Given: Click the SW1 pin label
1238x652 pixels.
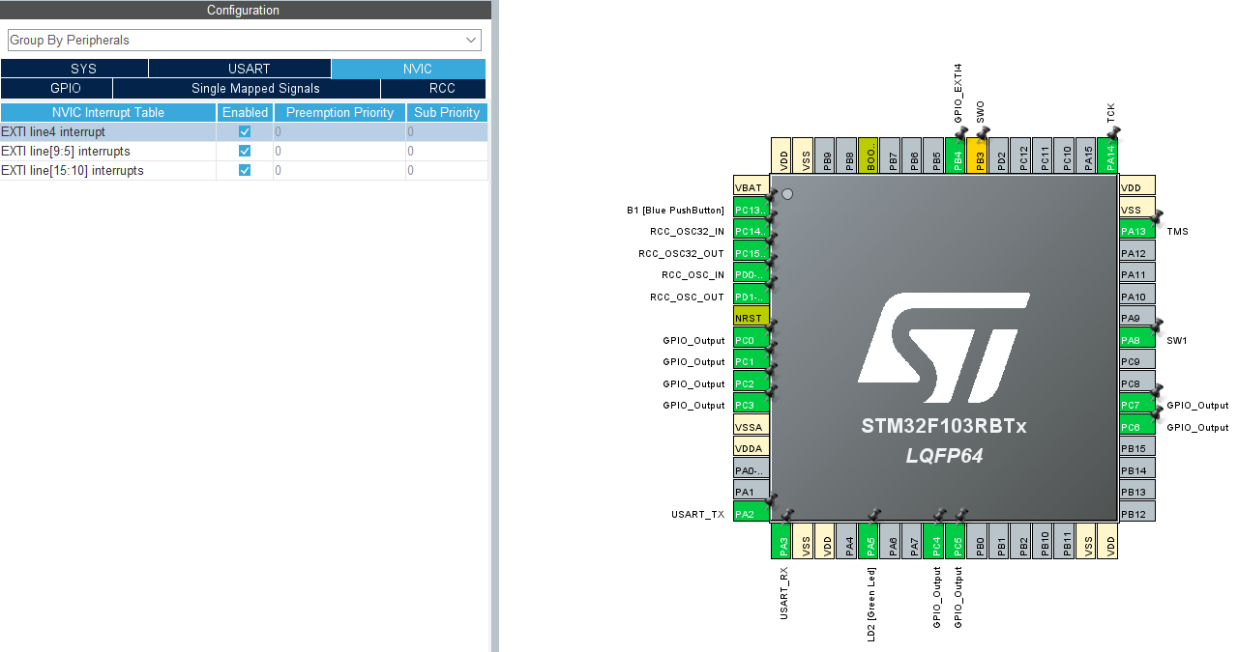Looking at the screenshot, I should [x=1177, y=341].
